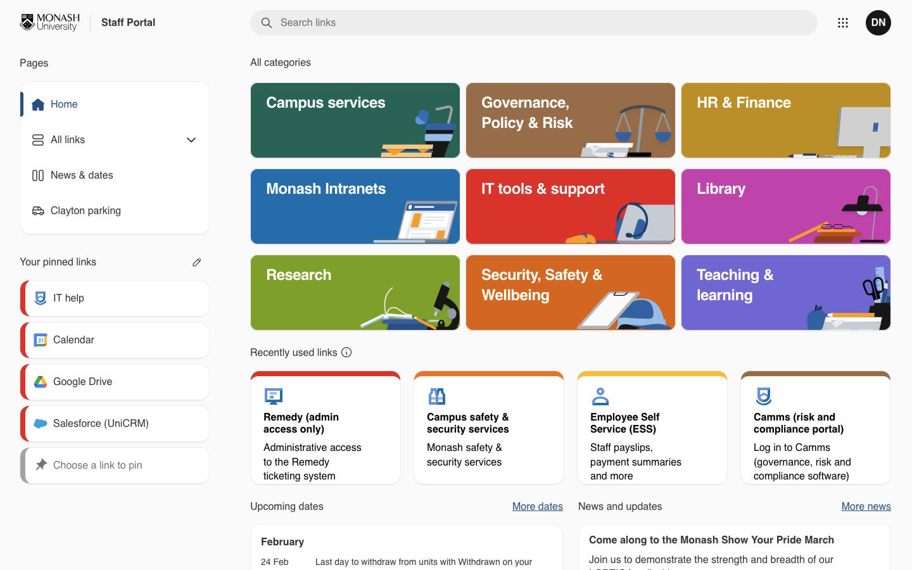Screen dimensions: 912x570
Task: Click the Google Drive triangle icon
Action: point(41,382)
